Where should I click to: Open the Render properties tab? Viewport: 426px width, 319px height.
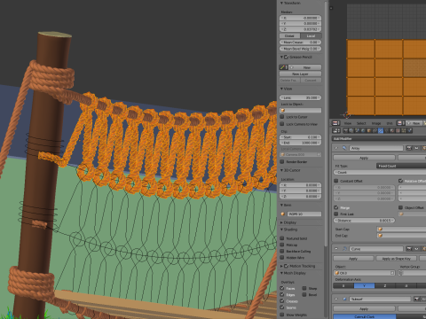click(345, 130)
